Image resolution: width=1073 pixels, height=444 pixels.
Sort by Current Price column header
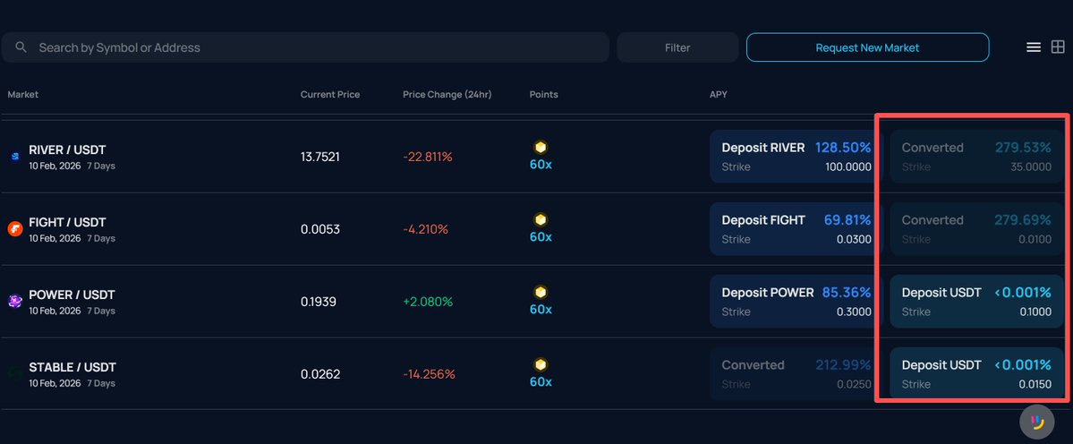(x=330, y=95)
